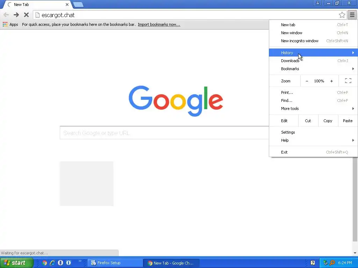Switch to New Tab - Google Chrome taskbar button

[x=171, y=263]
